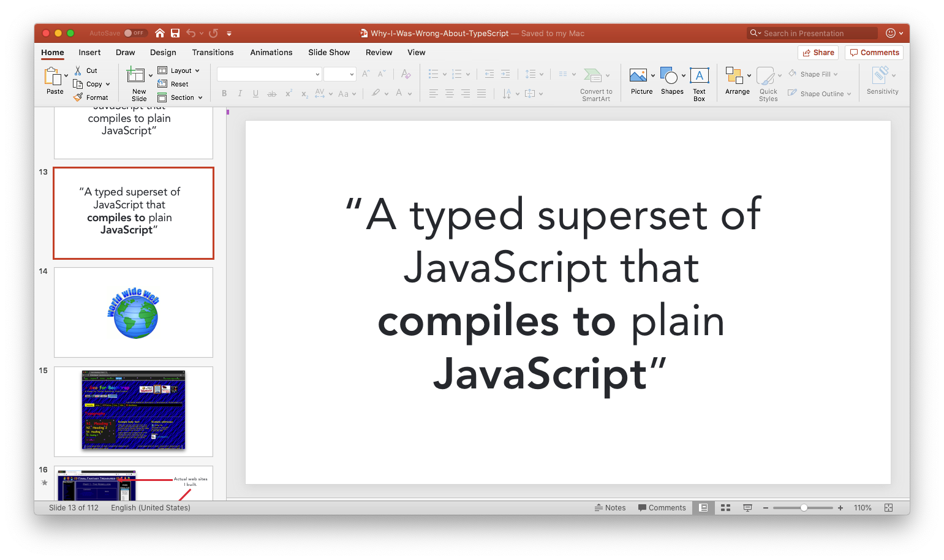
Task: Open the Customize Quick Access Toolbar arrow
Action: tap(229, 34)
